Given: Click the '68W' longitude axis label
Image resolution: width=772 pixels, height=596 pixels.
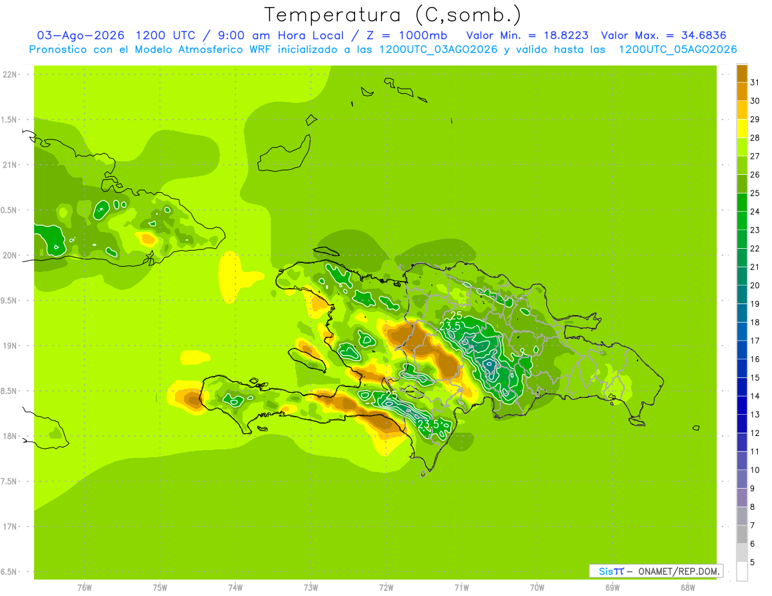Looking at the screenshot, I should click(x=688, y=588).
